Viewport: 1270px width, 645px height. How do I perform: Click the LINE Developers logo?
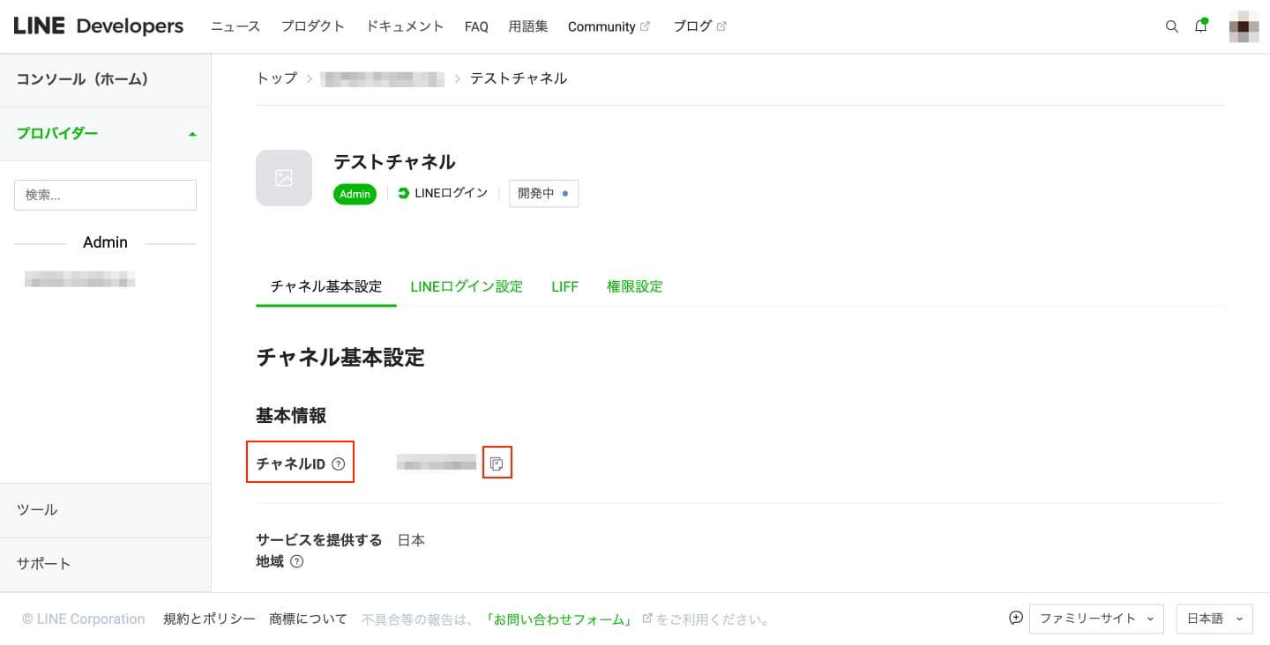click(x=99, y=26)
